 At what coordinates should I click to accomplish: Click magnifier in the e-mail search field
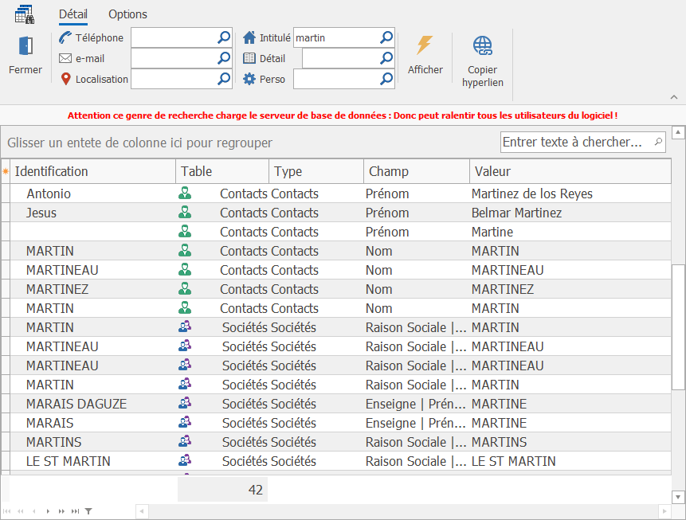point(224,58)
